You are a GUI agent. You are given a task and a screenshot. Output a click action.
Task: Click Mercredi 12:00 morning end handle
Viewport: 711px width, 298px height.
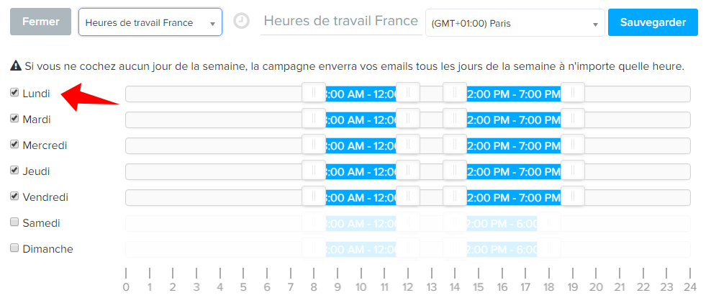point(407,145)
